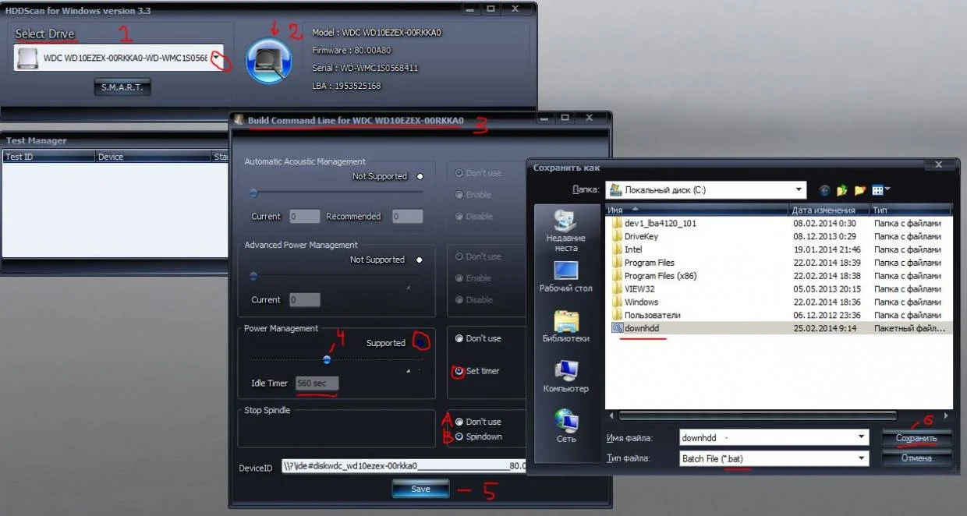Image resolution: width=967 pixels, height=516 pixels.
Task: Click the Отмена button
Action: click(916, 458)
